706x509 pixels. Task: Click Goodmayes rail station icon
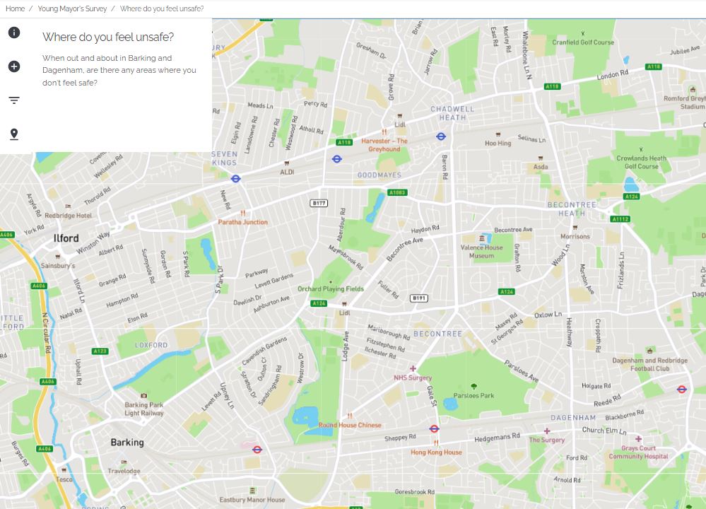pyautogui.click(x=337, y=159)
